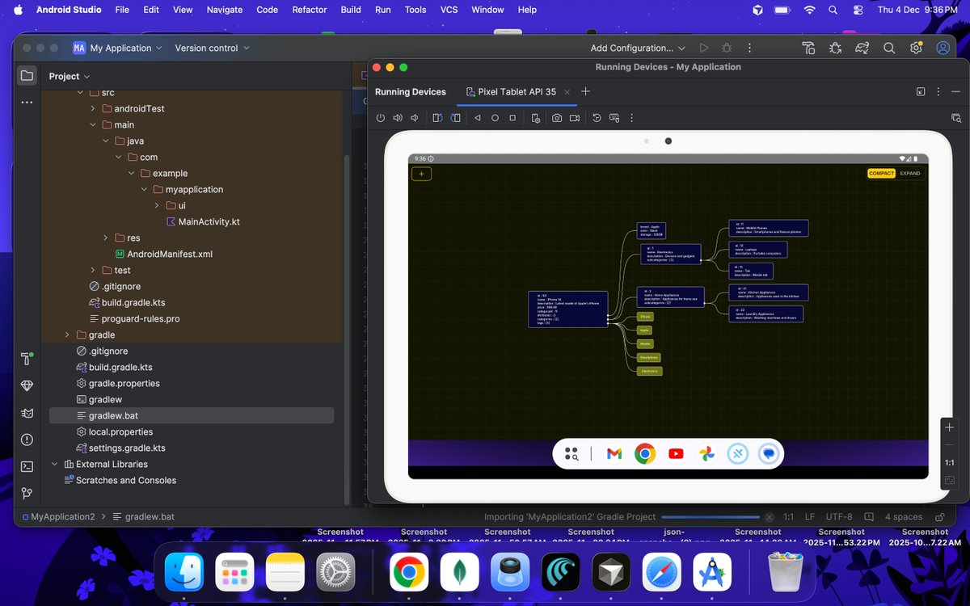Open the Project tool window folder icon

[27, 75]
